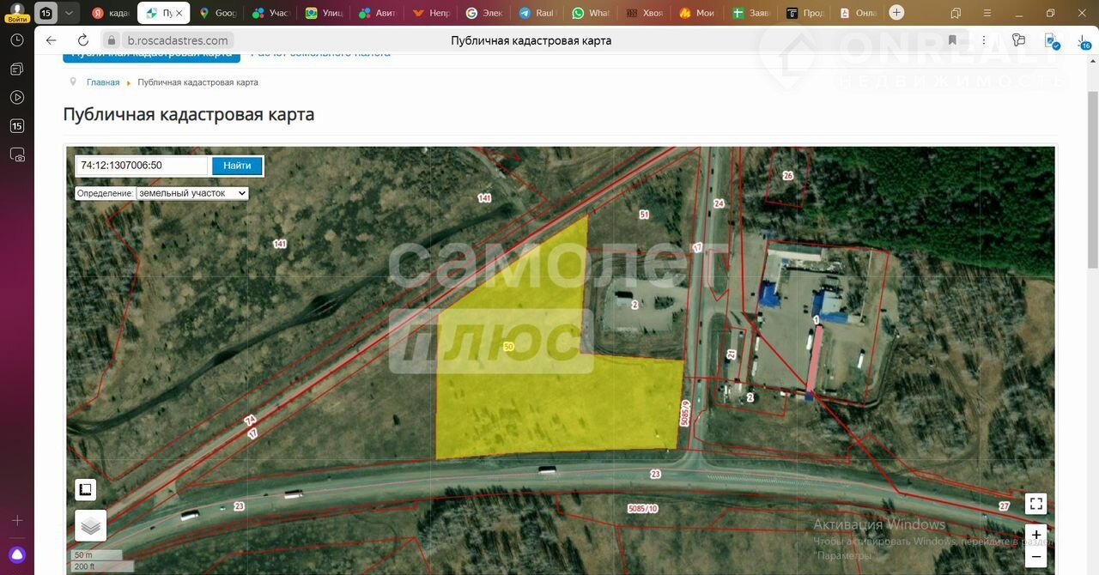
Task: Open a new browser tab
Action: click(x=896, y=13)
